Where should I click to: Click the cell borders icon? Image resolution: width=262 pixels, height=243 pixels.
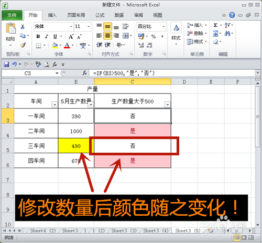point(38,46)
